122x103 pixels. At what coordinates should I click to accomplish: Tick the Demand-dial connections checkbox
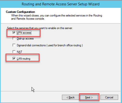(14, 45)
